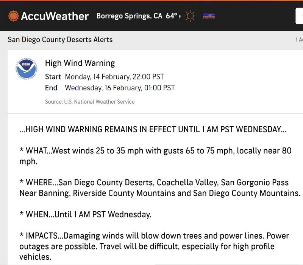Click the WHEN line in the alert
Screen dimensions: 303x265
click(x=86, y=215)
